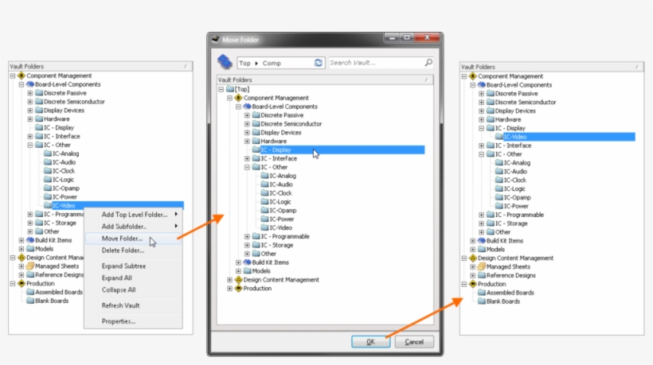Select Collapse All in the context menu
Screen dimensions: 653x365
coord(119,289)
